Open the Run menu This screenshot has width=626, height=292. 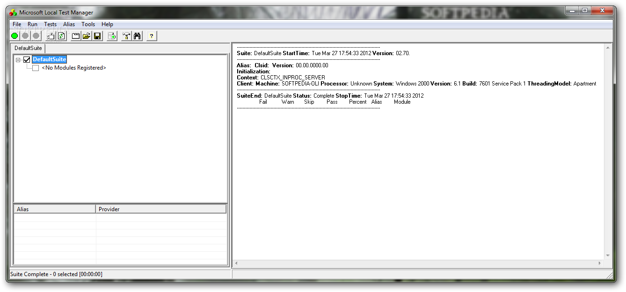coord(32,24)
